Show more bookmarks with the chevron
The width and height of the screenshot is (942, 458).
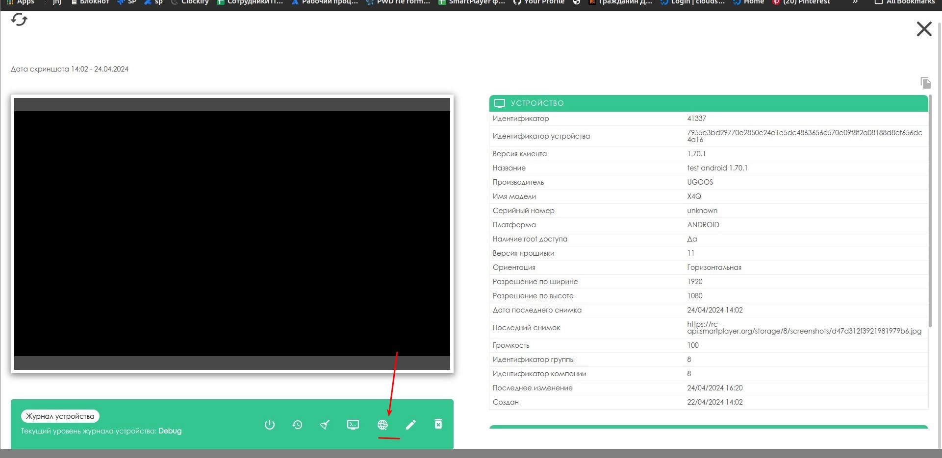(855, 2)
